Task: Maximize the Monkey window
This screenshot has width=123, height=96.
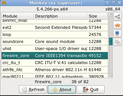Action: (113, 3)
